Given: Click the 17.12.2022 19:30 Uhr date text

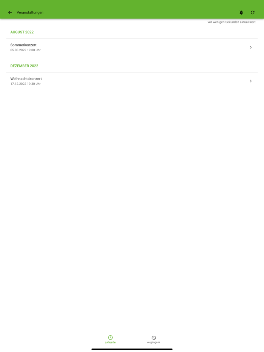Looking at the screenshot, I should coord(25,84).
